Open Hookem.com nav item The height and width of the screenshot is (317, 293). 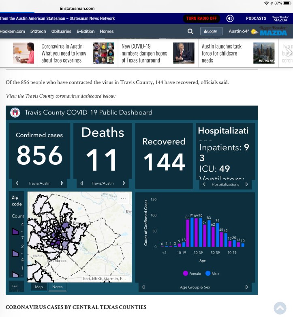13,31
